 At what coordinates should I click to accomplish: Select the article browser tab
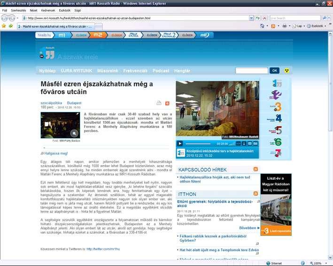pyautogui.click(x=55, y=26)
